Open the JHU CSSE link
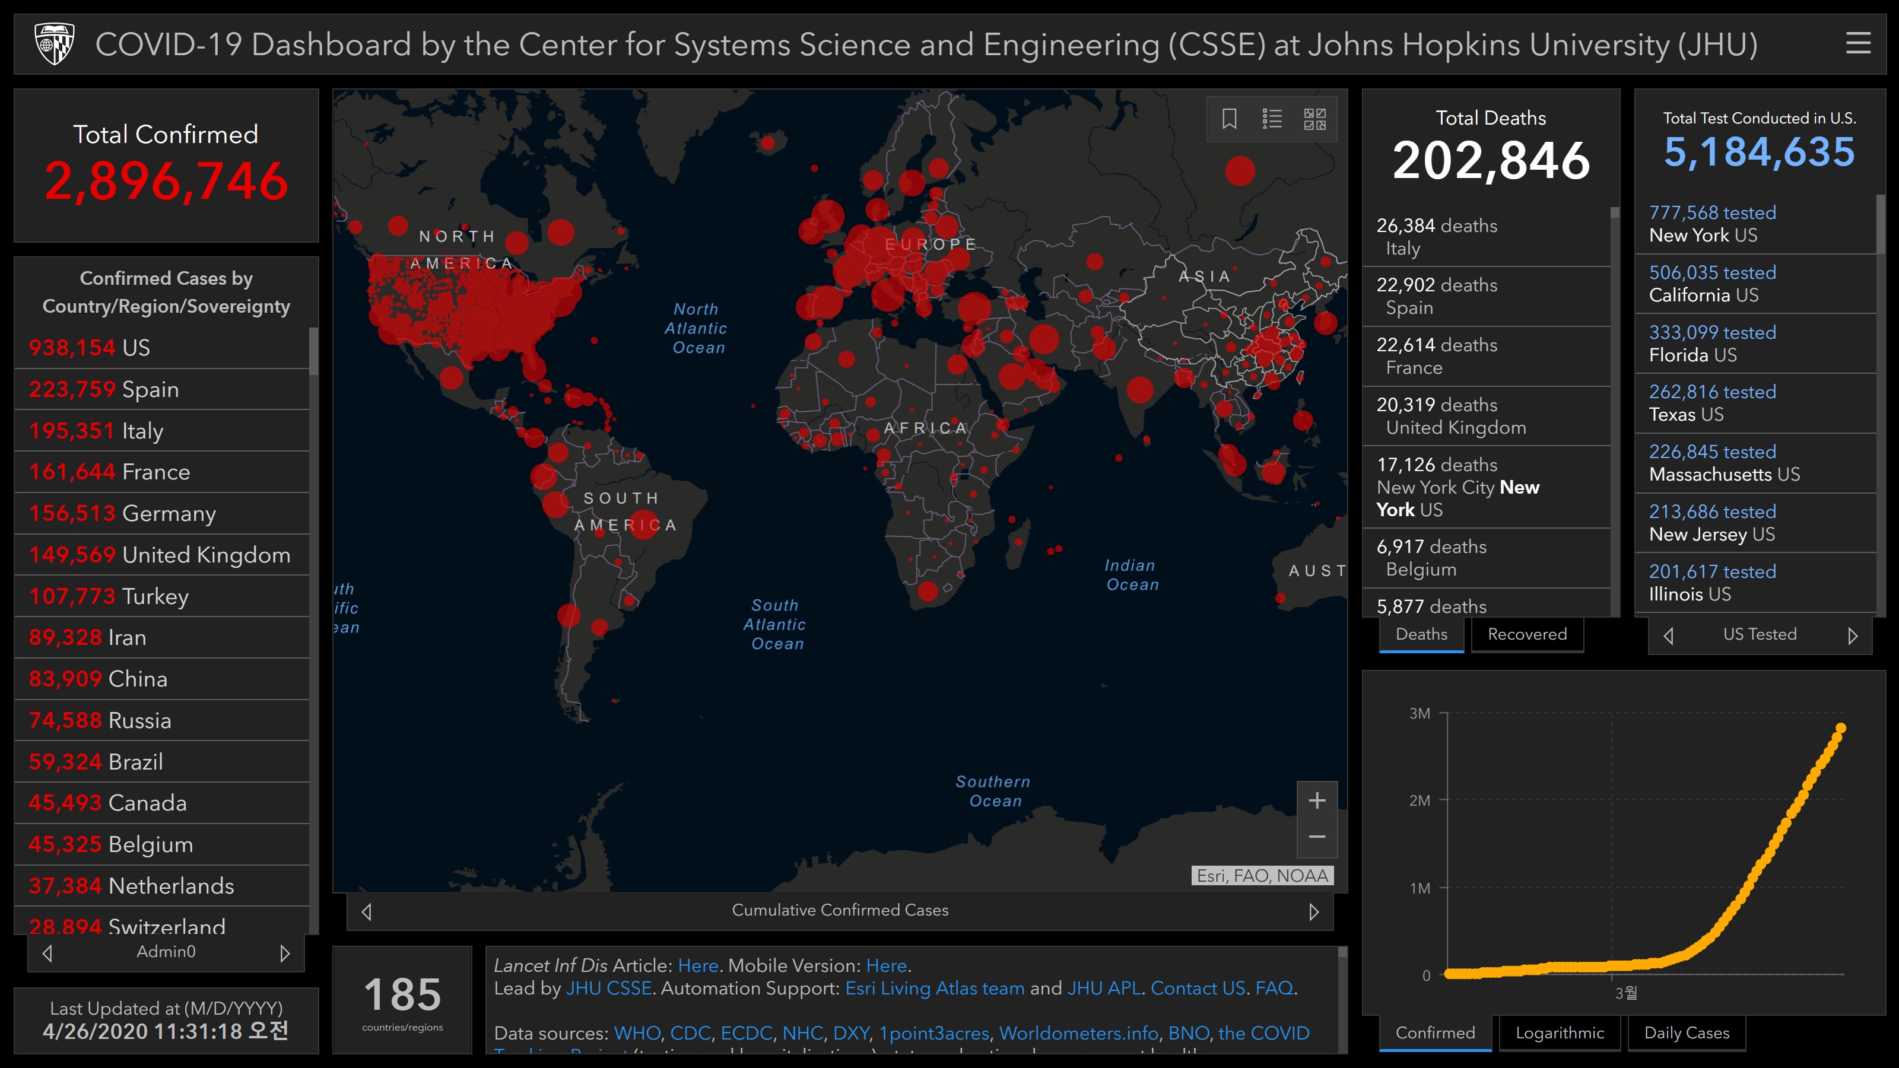The image size is (1899, 1068). point(609,988)
